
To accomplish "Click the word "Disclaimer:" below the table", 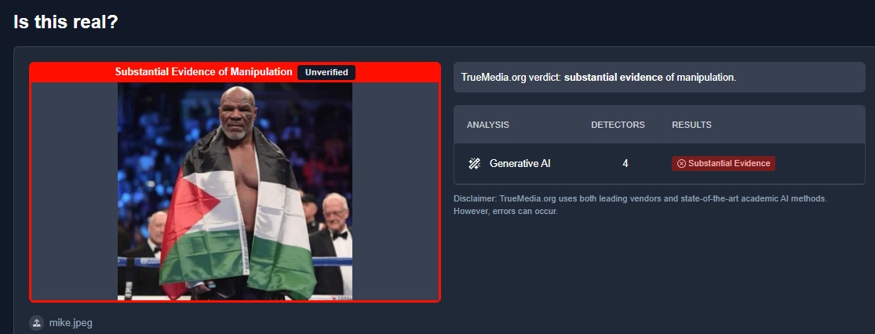I will (x=475, y=198).
